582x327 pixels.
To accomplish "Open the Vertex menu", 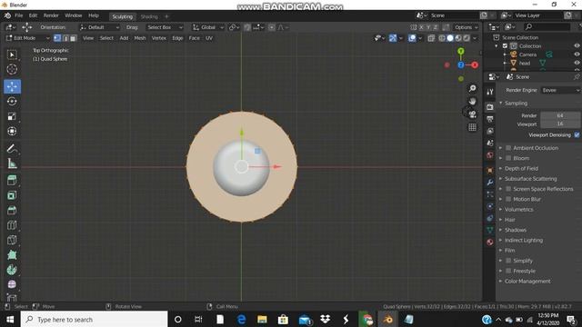I will [159, 38].
